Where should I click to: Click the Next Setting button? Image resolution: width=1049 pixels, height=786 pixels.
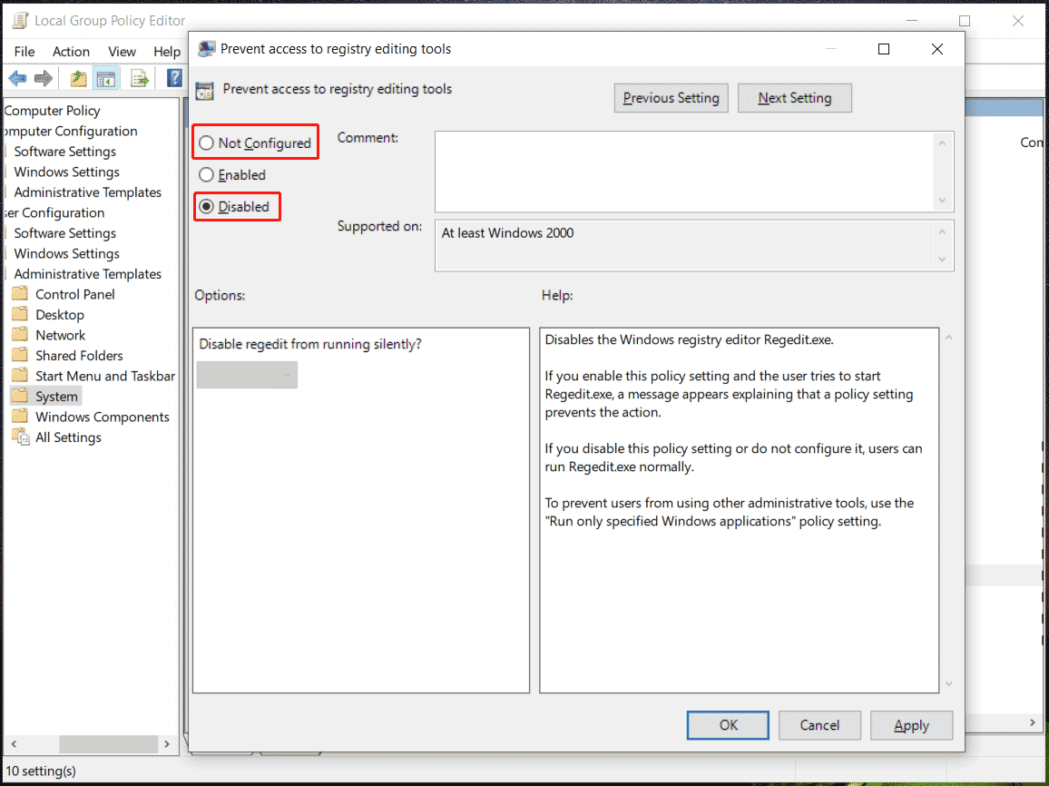point(795,97)
